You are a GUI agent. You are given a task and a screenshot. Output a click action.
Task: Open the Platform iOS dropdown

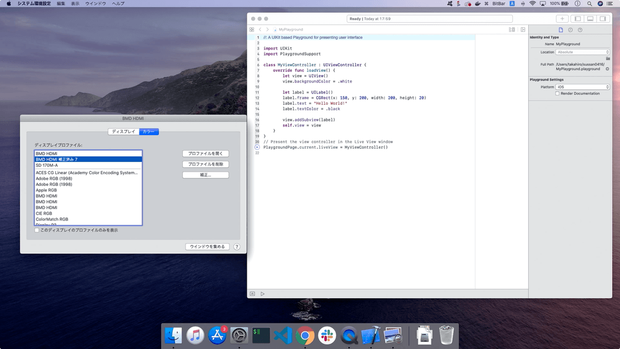click(583, 87)
